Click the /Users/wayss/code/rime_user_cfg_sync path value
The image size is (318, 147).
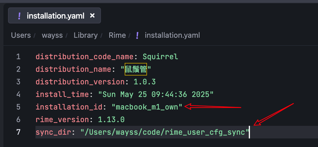click(x=165, y=132)
